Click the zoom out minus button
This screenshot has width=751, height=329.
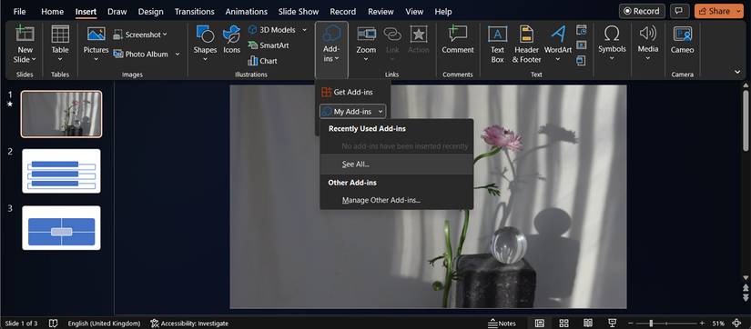[631, 324]
